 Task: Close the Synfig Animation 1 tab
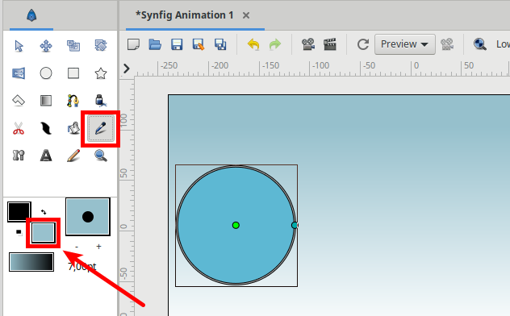[x=246, y=15]
